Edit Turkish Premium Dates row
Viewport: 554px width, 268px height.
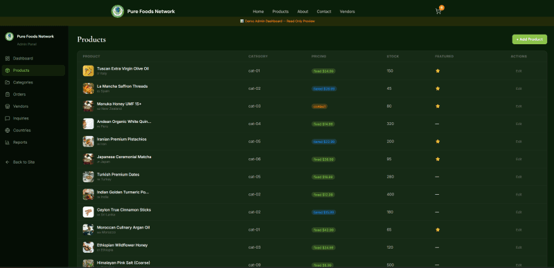(519, 177)
